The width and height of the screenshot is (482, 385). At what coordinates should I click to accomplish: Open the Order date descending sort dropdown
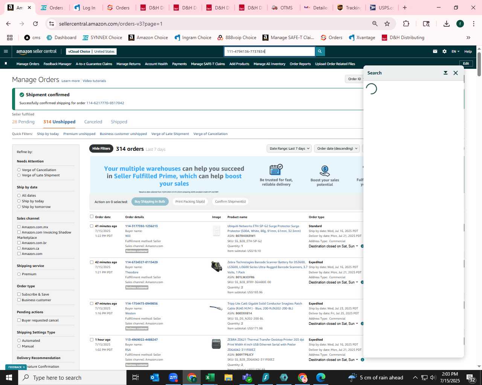pos(337,149)
